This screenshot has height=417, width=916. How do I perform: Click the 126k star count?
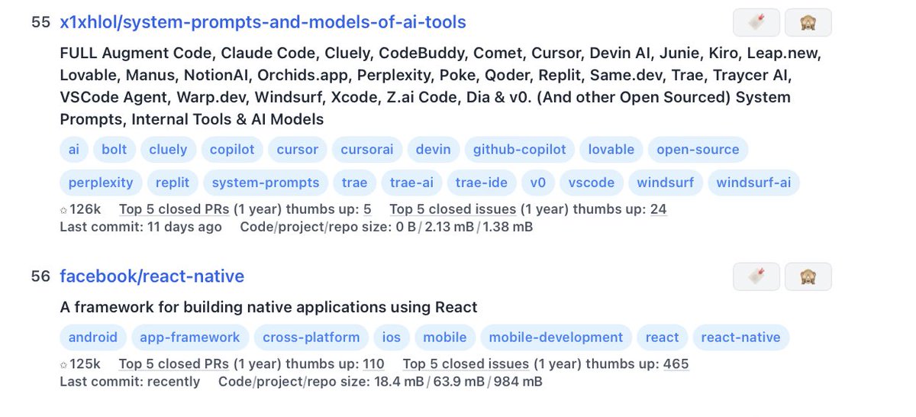(x=80, y=209)
